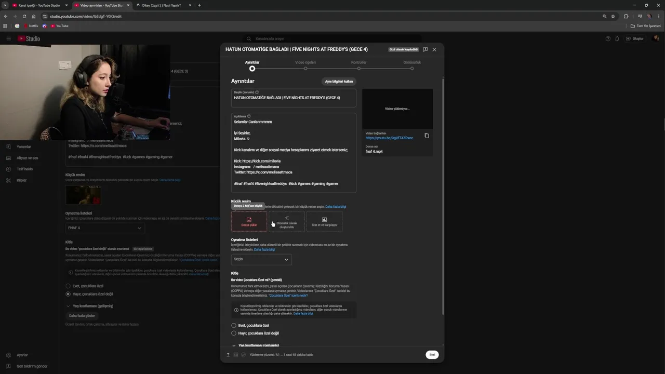The width and height of the screenshot is (665, 374).
Task: Click the send feedback flag icon in dialog header
Action: (x=425, y=49)
